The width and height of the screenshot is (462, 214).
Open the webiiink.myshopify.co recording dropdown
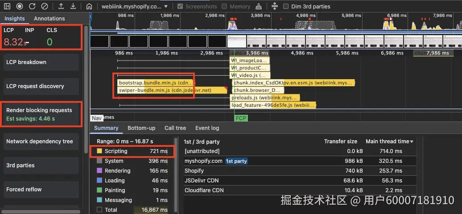pyautogui.click(x=135, y=6)
